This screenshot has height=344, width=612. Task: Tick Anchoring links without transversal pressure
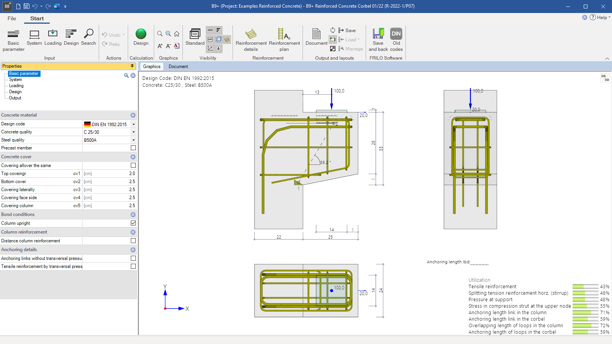click(133, 258)
